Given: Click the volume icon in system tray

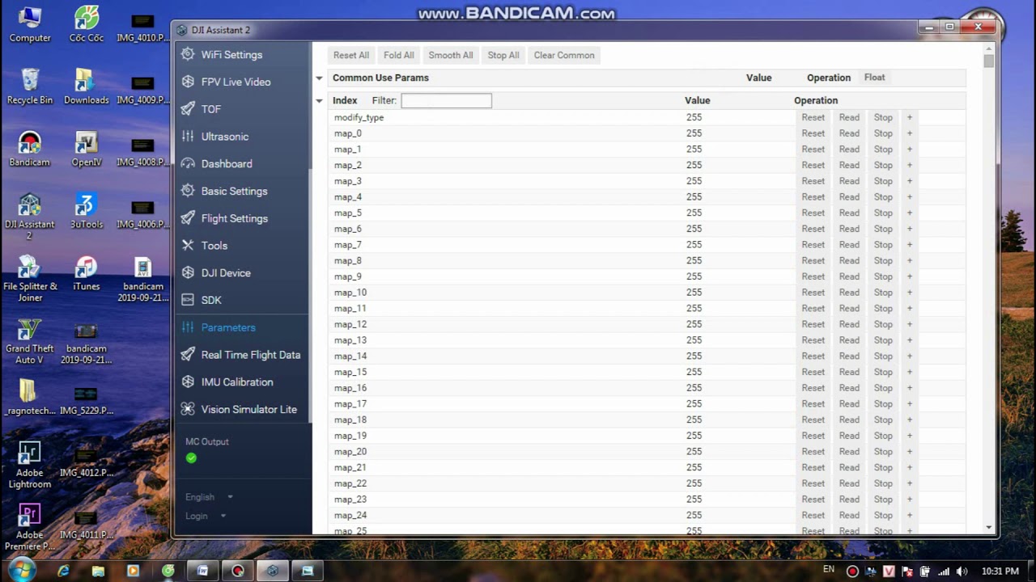Looking at the screenshot, I should 962,571.
